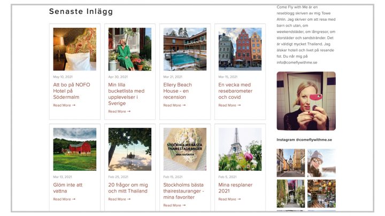Open 'Att bo på NOFO Hotel på Södermalm' title
385x216 pixels.
coord(72,91)
